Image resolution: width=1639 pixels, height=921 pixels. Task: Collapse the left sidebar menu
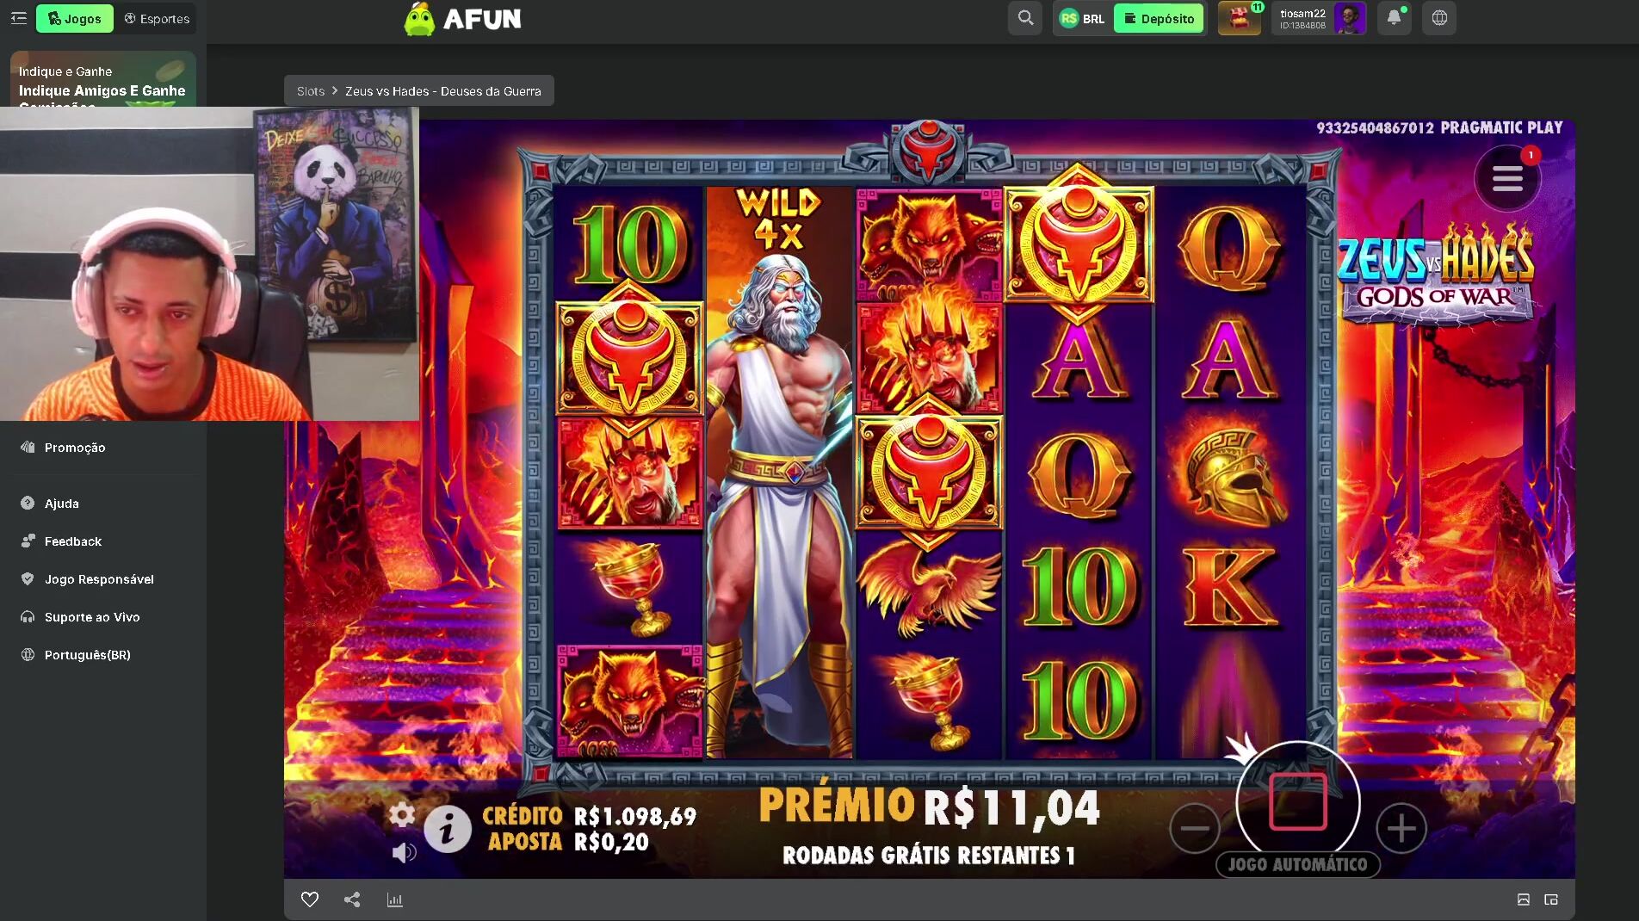coord(19,18)
